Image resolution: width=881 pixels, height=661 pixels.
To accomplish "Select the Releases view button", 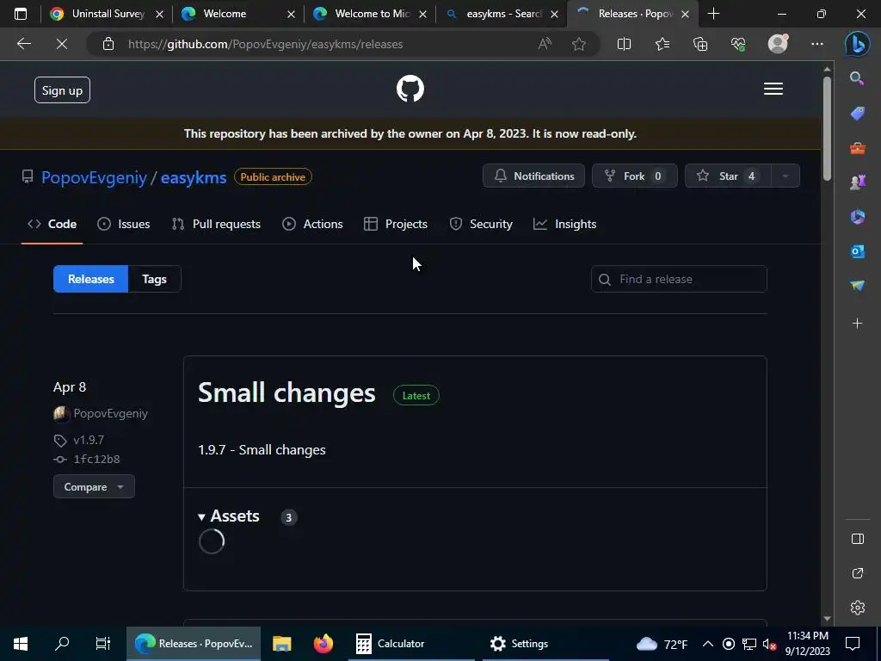I will [x=91, y=279].
